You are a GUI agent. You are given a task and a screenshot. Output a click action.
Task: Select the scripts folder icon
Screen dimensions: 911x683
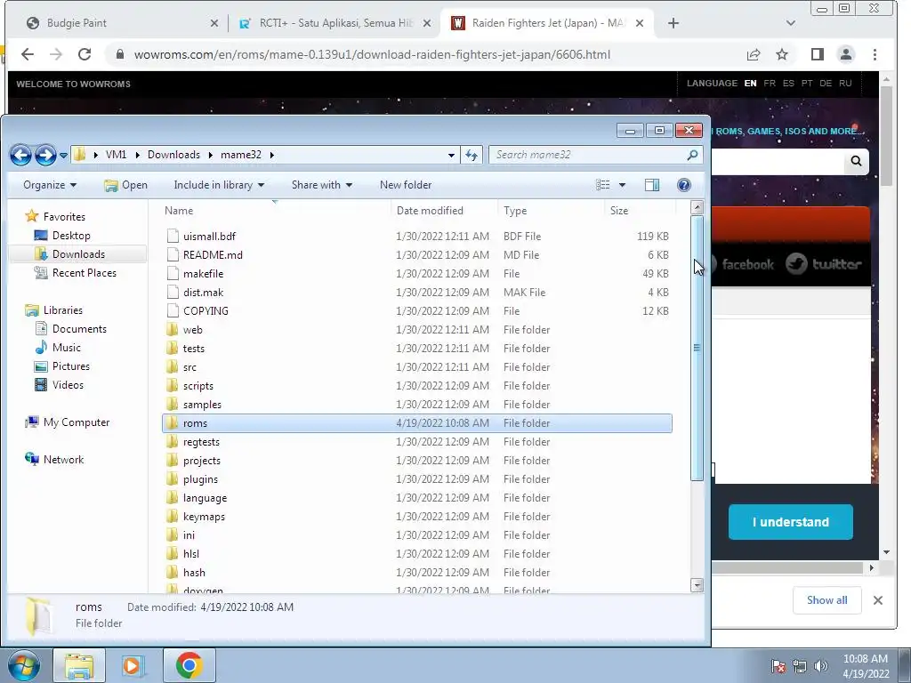(172, 386)
